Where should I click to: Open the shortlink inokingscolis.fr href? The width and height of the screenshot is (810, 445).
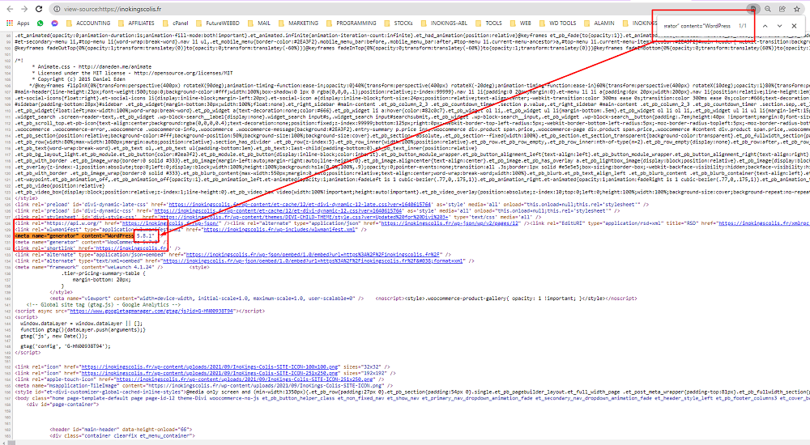[130, 248]
